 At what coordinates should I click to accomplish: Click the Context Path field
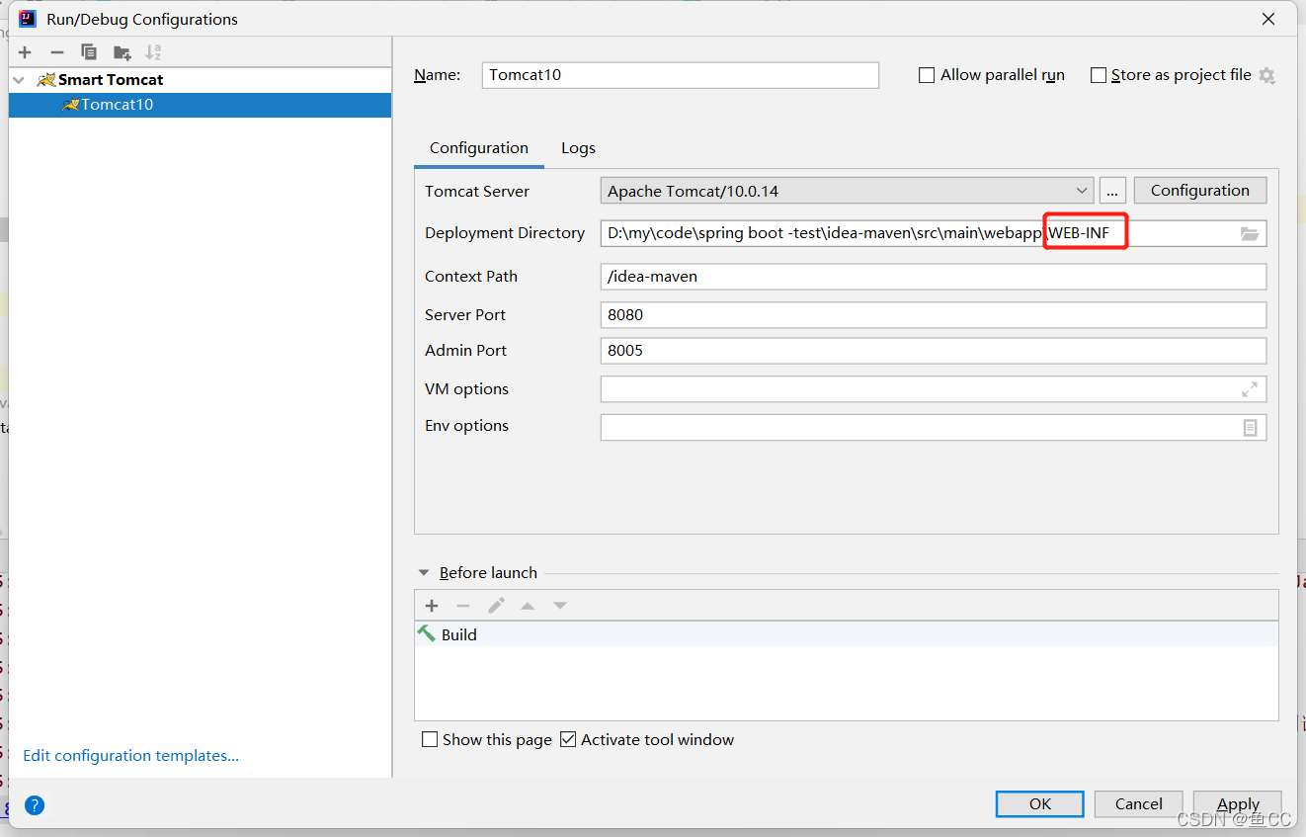pyautogui.click(x=934, y=277)
